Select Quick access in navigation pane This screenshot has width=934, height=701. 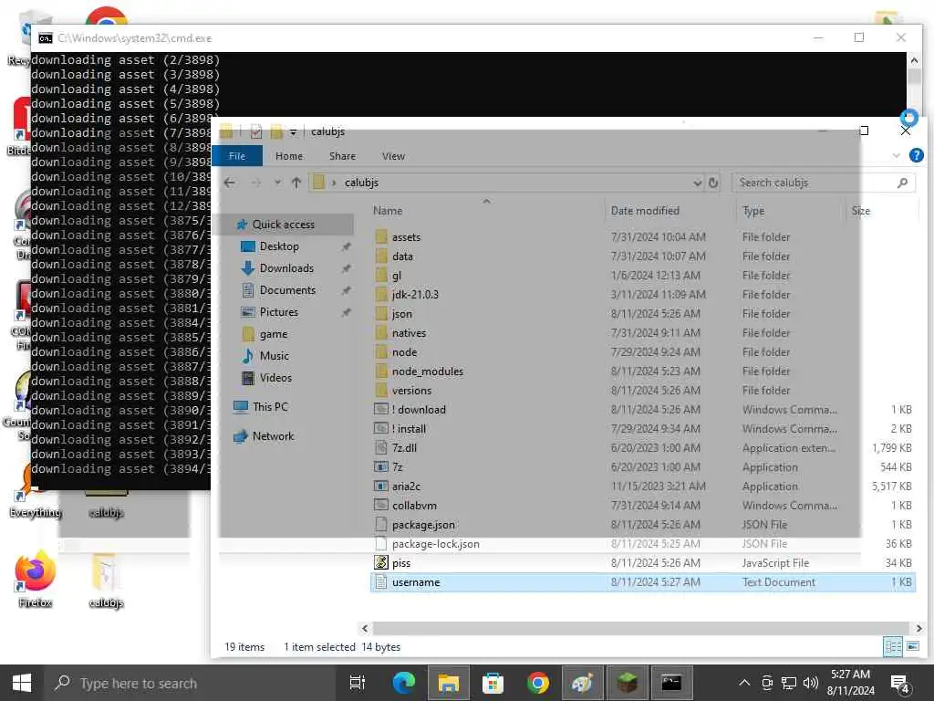coord(284,225)
